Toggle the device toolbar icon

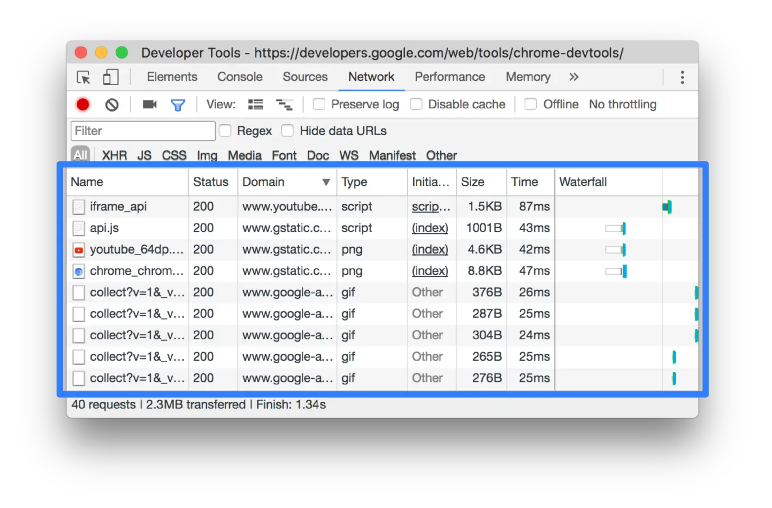pyautogui.click(x=111, y=77)
